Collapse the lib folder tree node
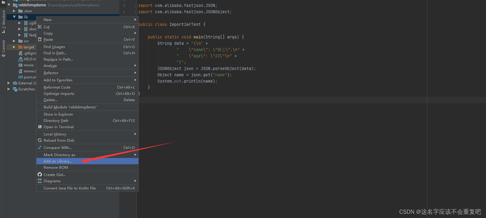Viewport: 486px width, 218px height. click(x=14, y=17)
